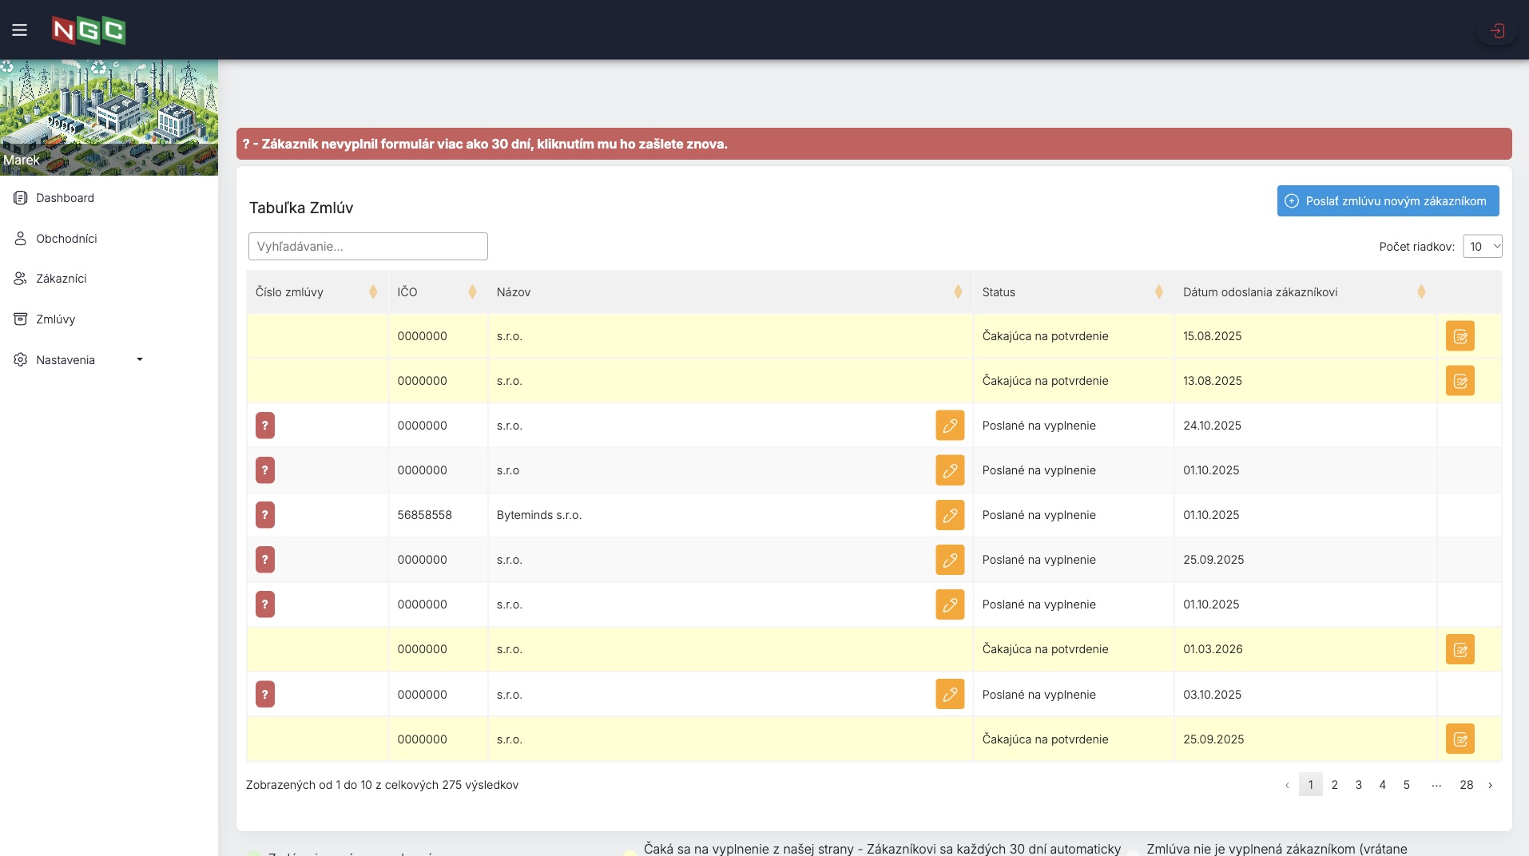Click the Vyhľadávanie search field
The height and width of the screenshot is (856, 1529).
(367, 247)
